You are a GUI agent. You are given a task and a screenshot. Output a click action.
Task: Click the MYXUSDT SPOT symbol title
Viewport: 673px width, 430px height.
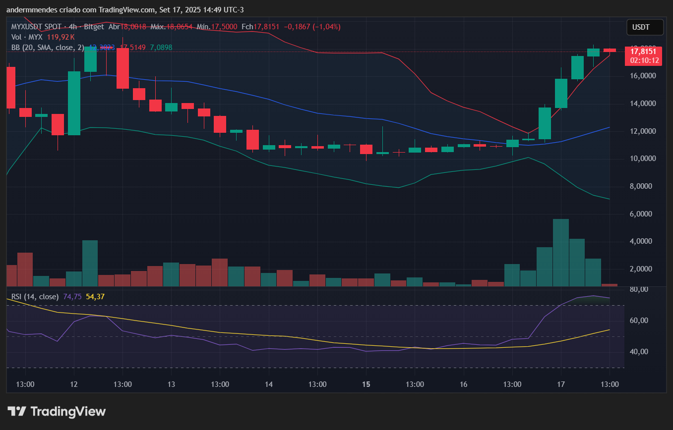coord(37,27)
